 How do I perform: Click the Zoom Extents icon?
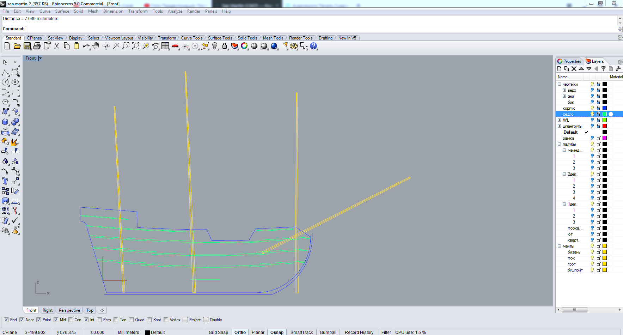pyautogui.click(x=136, y=46)
